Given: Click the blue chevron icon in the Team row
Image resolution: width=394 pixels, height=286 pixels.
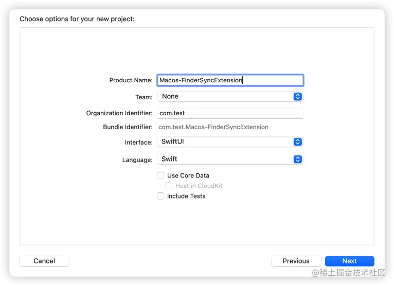Looking at the screenshot, I should [x=297, y=96].
